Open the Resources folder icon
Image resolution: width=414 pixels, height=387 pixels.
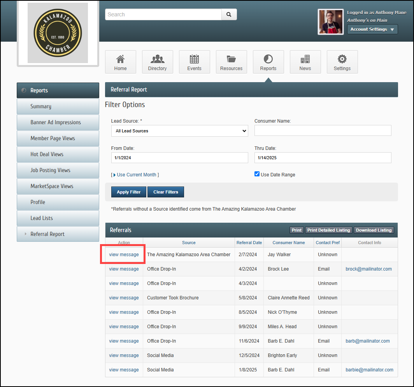[x=231, y=59]
